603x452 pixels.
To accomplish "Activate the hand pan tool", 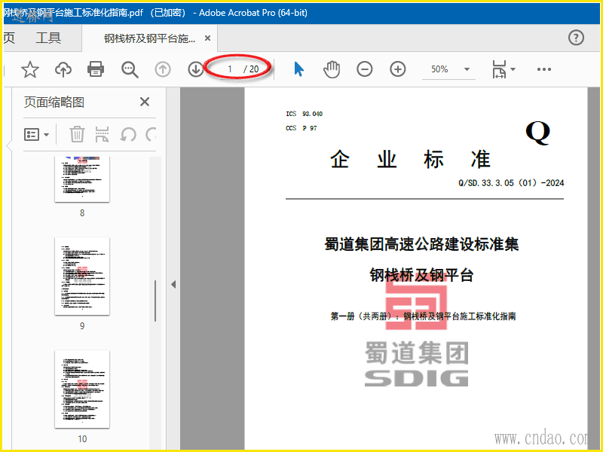I will click(x=332, y=69).
